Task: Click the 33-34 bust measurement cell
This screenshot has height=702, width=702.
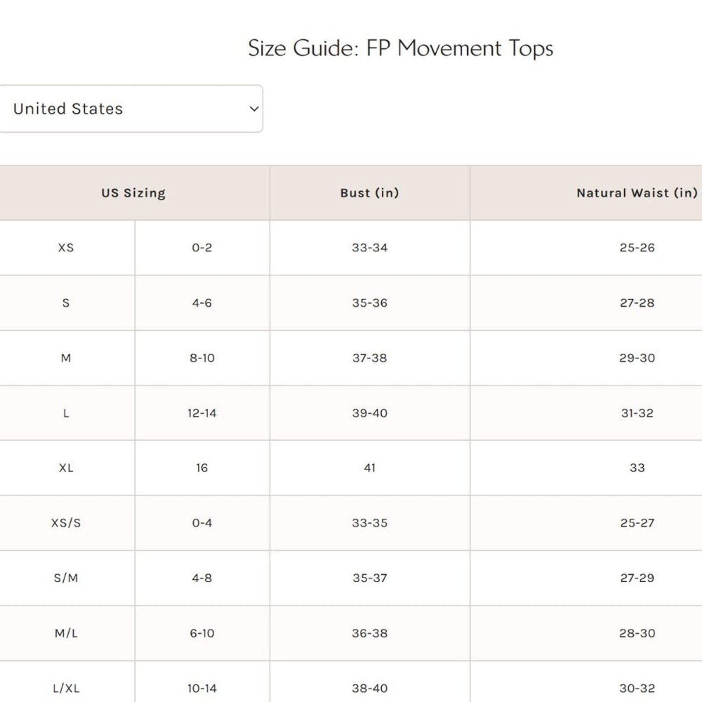Action: point(369,248)
